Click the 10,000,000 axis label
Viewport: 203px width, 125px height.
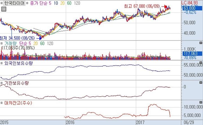point(193,107)
